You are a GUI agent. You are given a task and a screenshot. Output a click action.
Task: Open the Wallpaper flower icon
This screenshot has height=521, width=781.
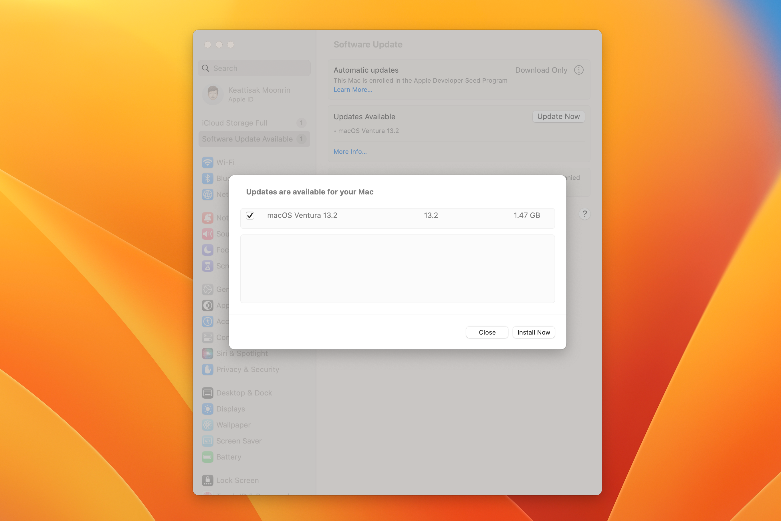pos(207,425)
